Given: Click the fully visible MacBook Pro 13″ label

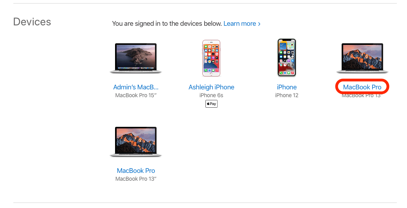Looking at the screenshot, I should (x=136, y=179).
